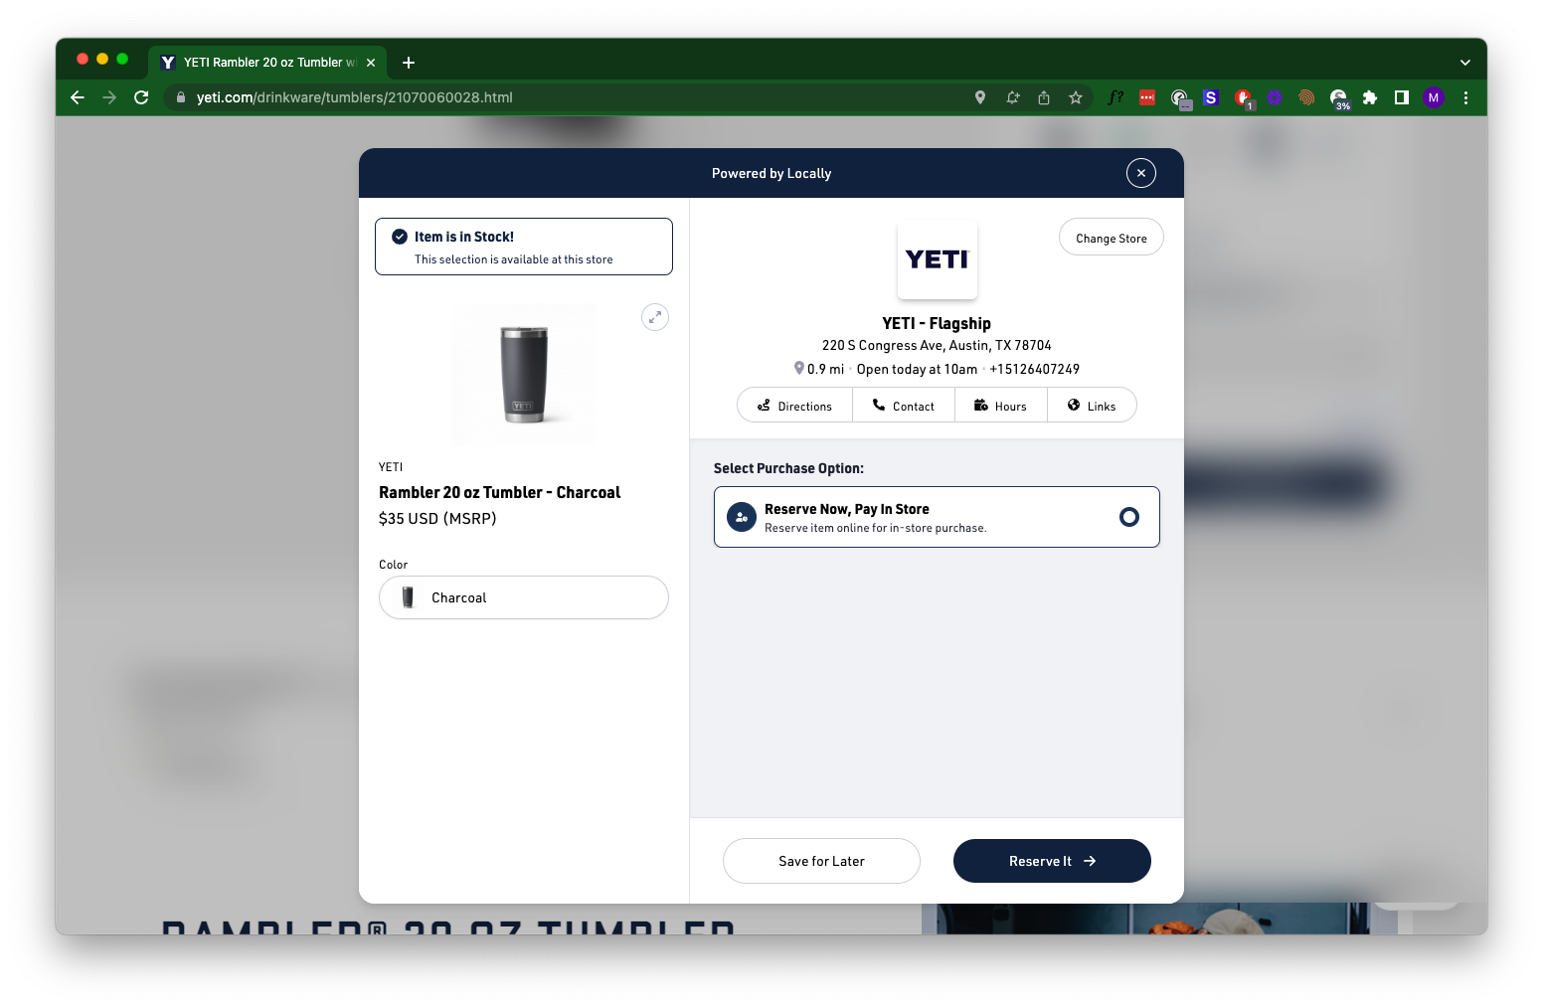Click the store phone number +15126407249
This screenshot has width=1543, height=1008.
[1034, 369]
